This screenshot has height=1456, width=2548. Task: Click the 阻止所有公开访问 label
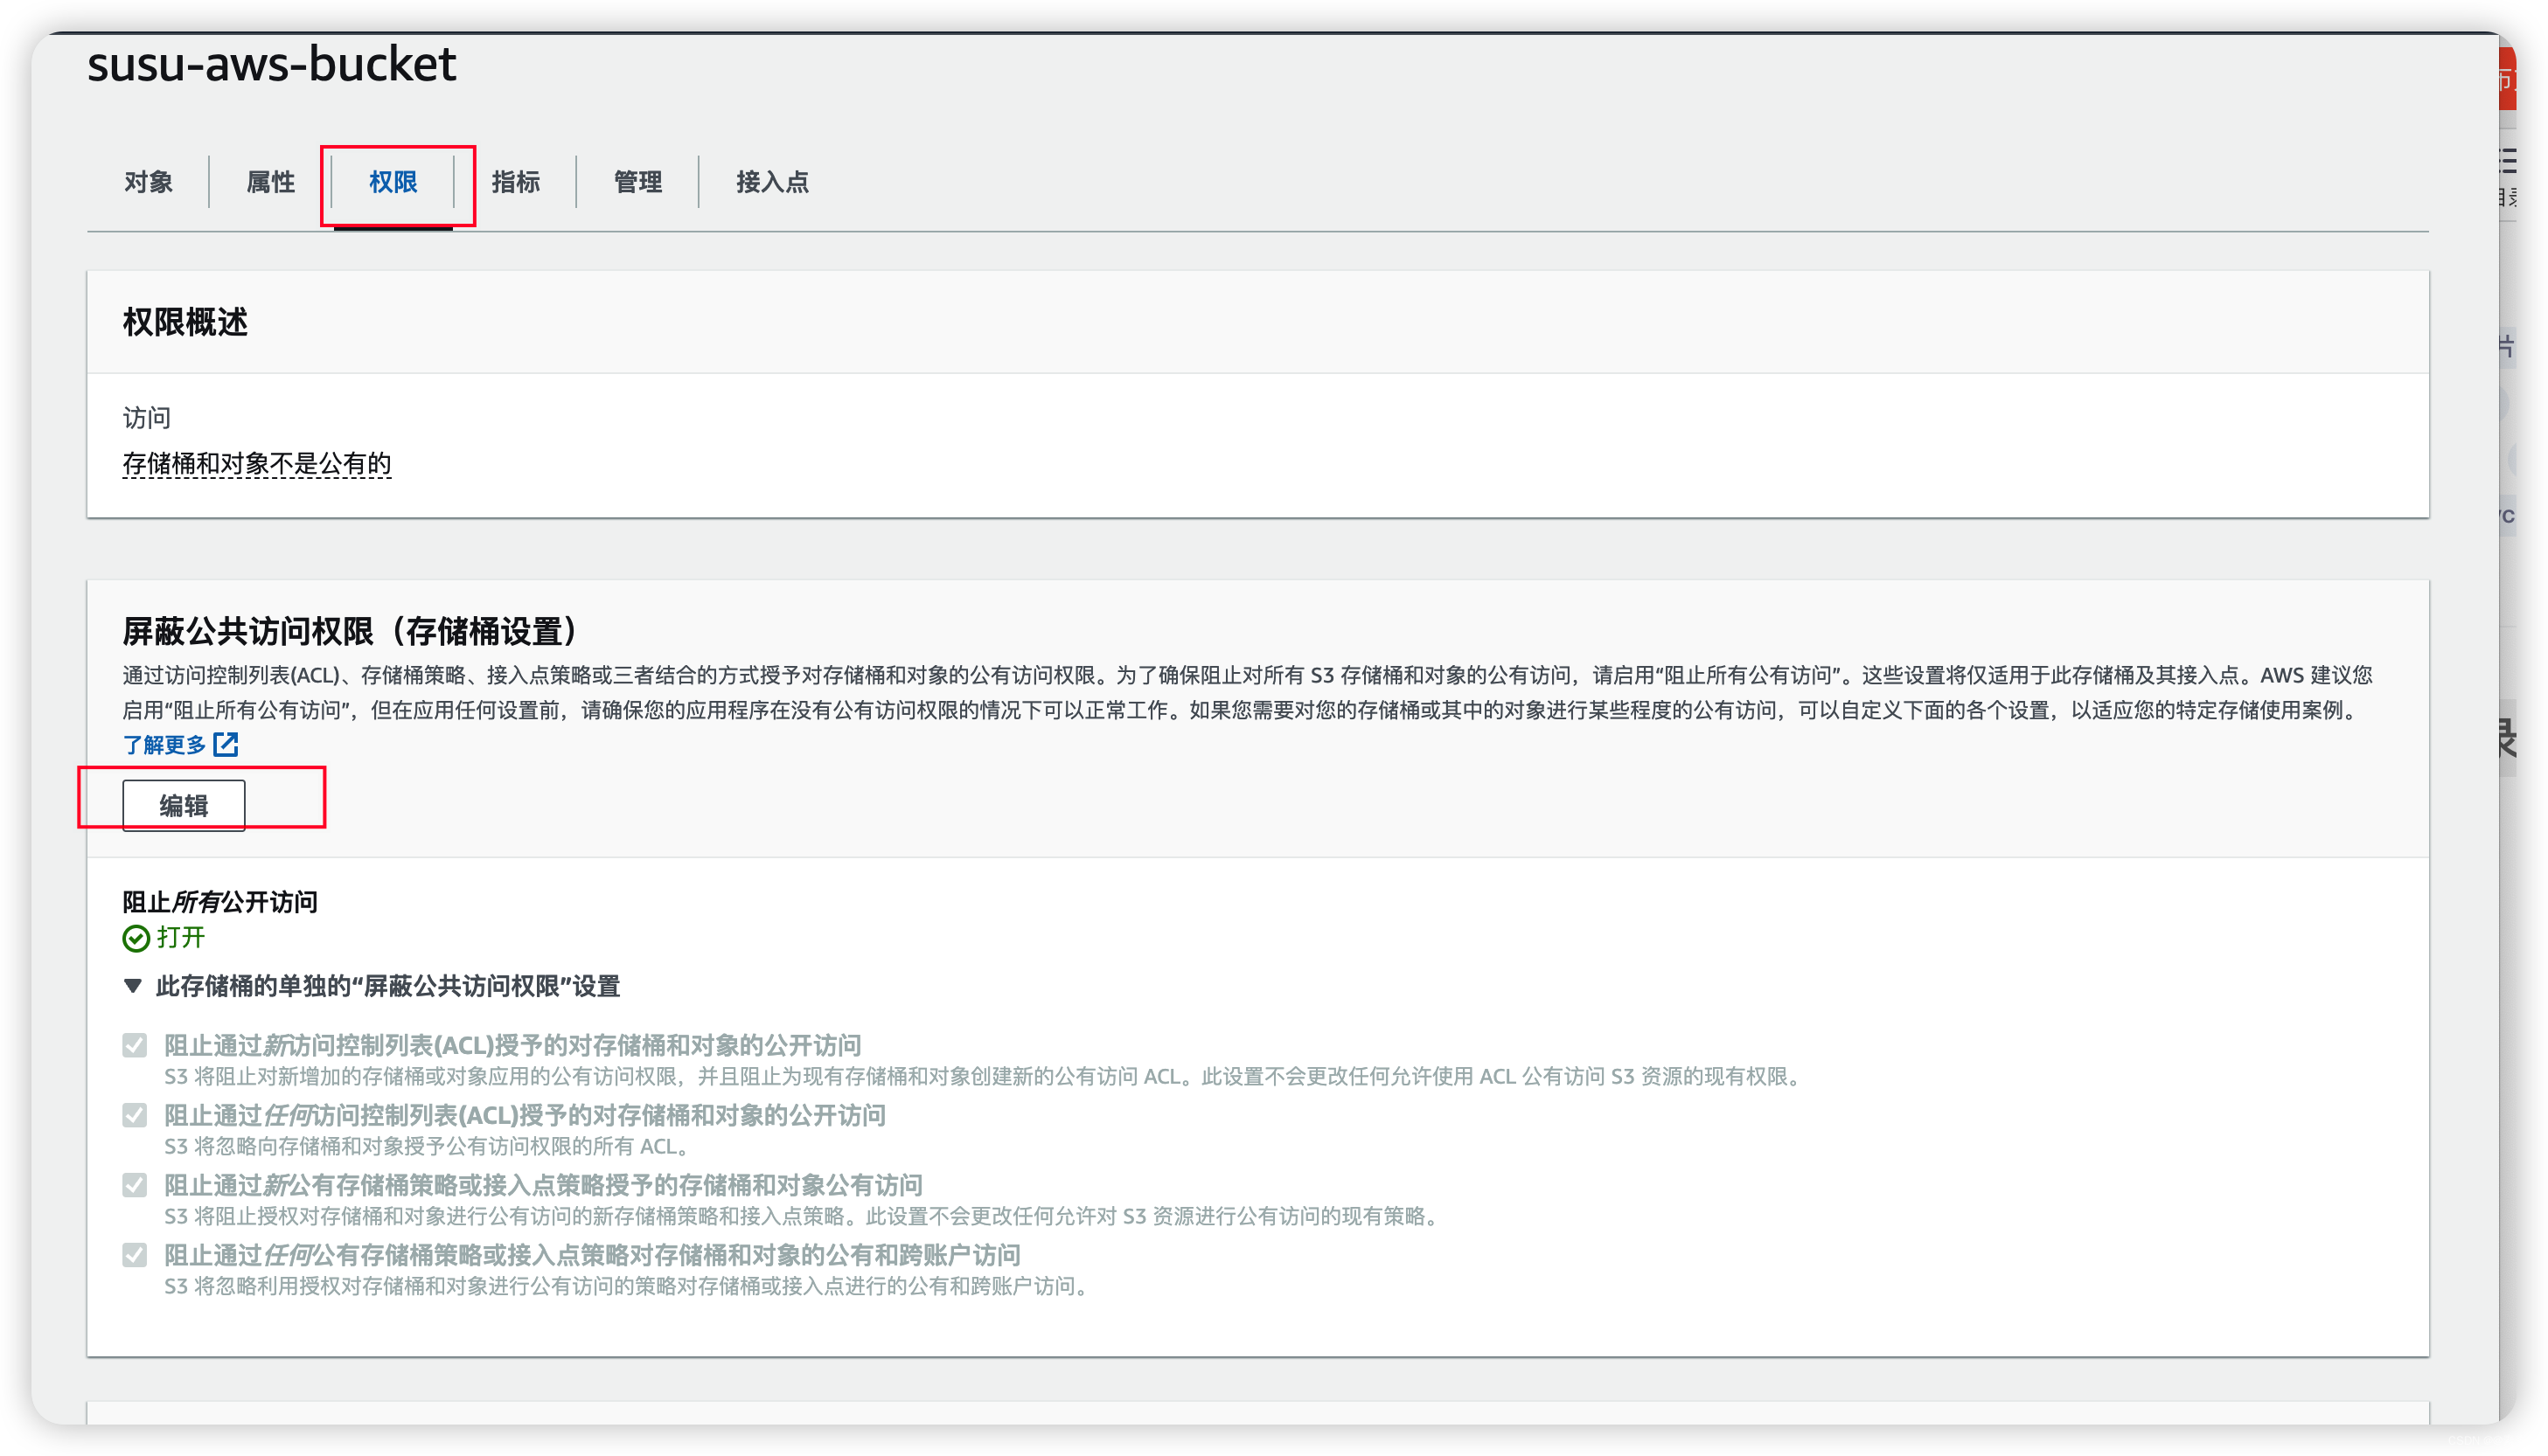[220, 902]
